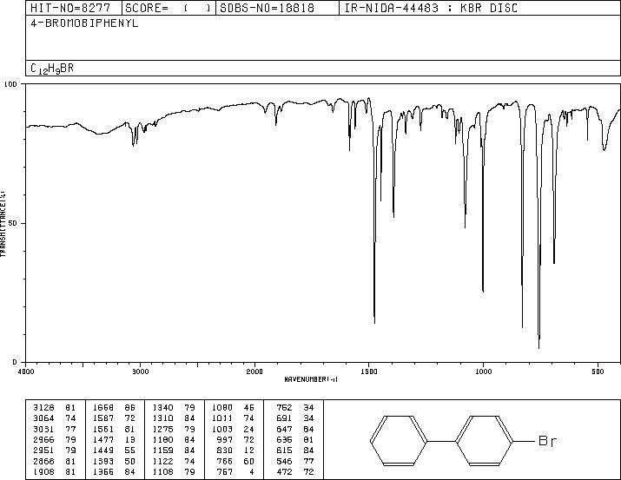Select peak table entry 997
Screen dimensions: 621x480
coord(225,439)
